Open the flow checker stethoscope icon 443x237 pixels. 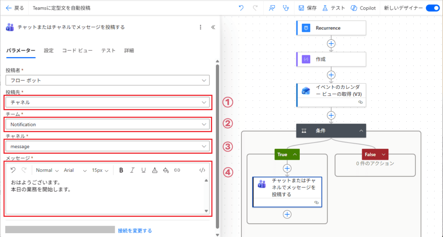pos(286,8)
